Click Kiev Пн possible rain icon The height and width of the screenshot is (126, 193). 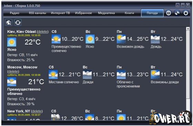click(121, 39)
